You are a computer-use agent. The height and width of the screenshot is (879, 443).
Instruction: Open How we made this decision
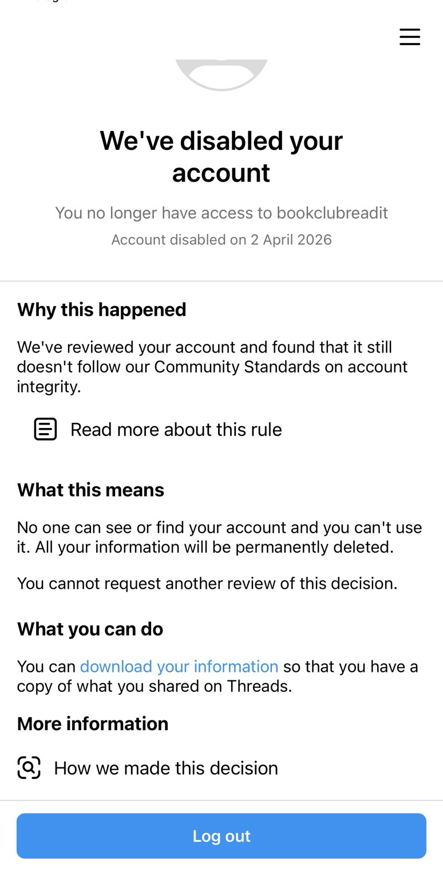tap(165, 768)
